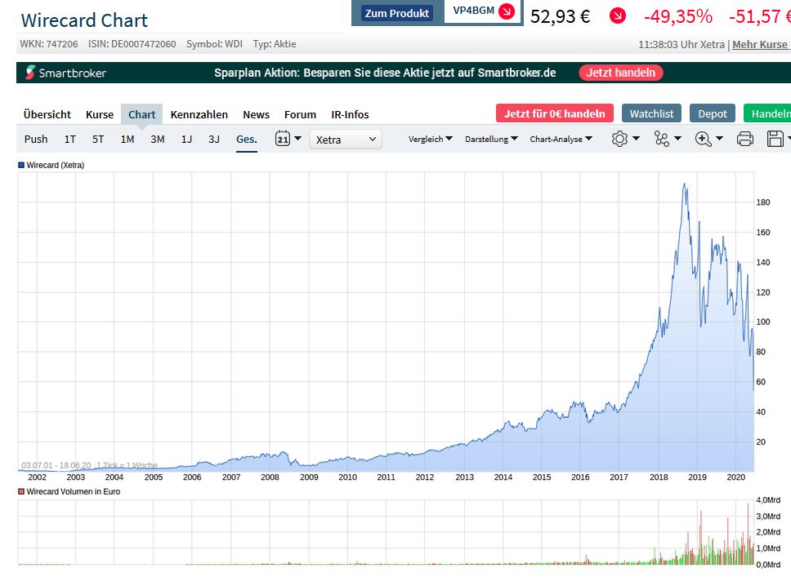
Task: Expand the Chart-Analyse dropdown
Action: [561, 139]
